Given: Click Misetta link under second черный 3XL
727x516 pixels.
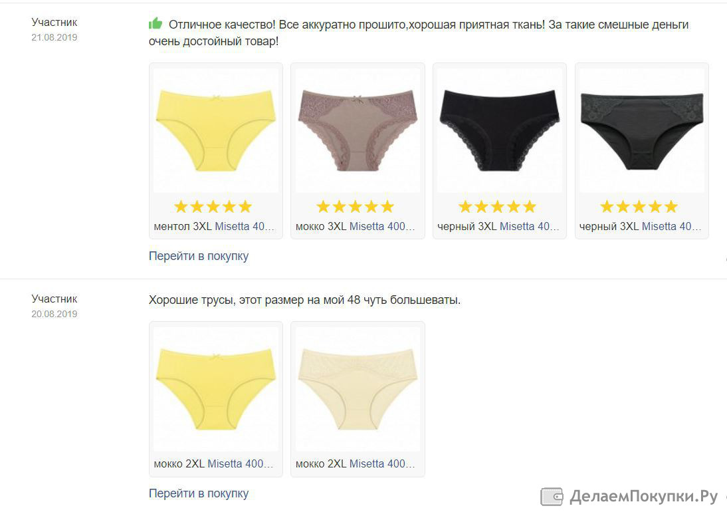Looking at the screenshot, I should tap(671, 227).
